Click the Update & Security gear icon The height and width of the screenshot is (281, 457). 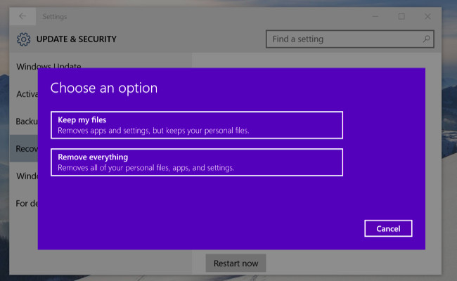click(x=24, y=39)
